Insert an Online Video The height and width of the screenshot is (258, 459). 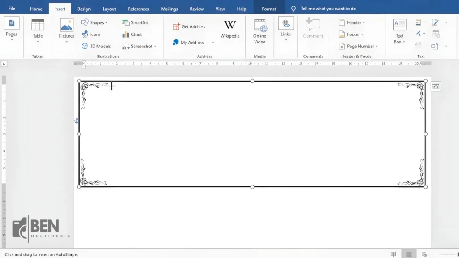coord(260,30)
